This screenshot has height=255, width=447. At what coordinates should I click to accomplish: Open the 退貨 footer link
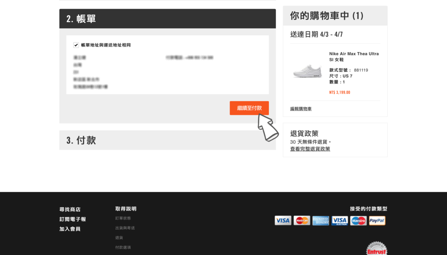[x=119, y=238]
